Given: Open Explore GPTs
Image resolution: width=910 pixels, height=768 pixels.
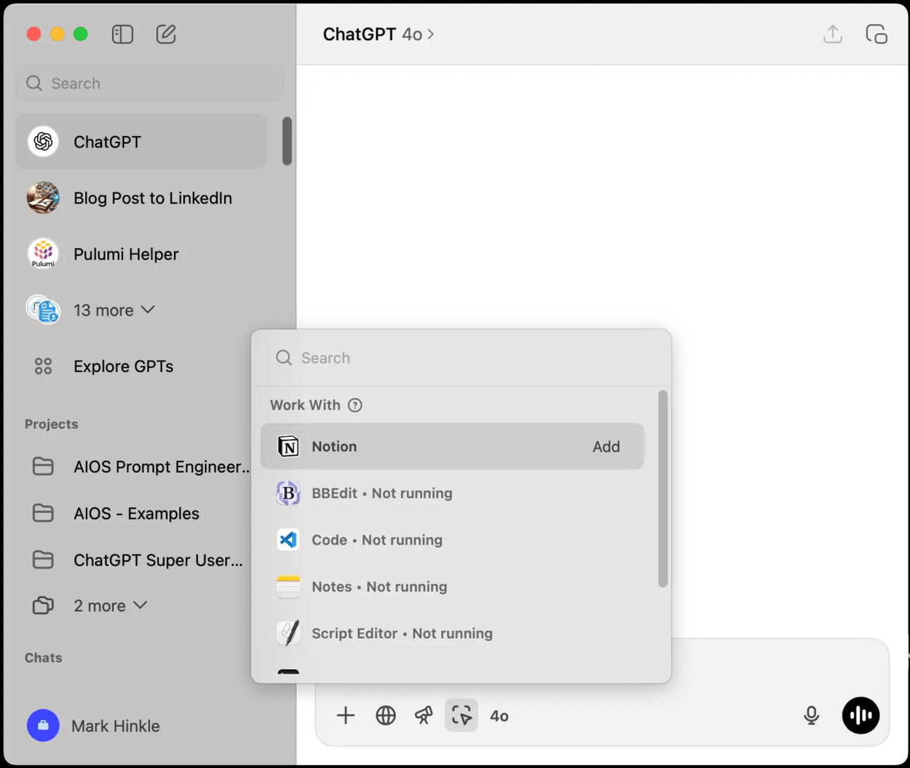Looking at the screenshot, I should click(x=141, y=366).
